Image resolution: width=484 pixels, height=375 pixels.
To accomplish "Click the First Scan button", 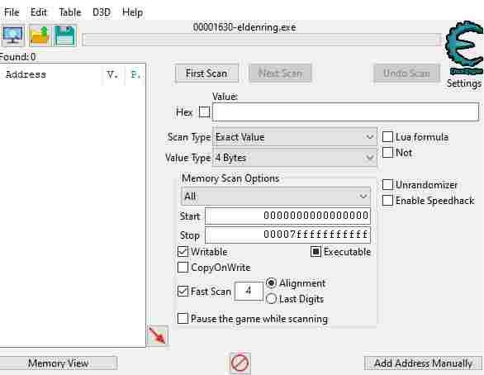I will 206,74.
